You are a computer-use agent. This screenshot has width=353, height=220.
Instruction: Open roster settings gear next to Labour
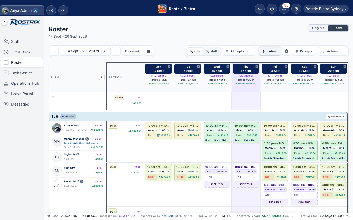click(287, 51)
